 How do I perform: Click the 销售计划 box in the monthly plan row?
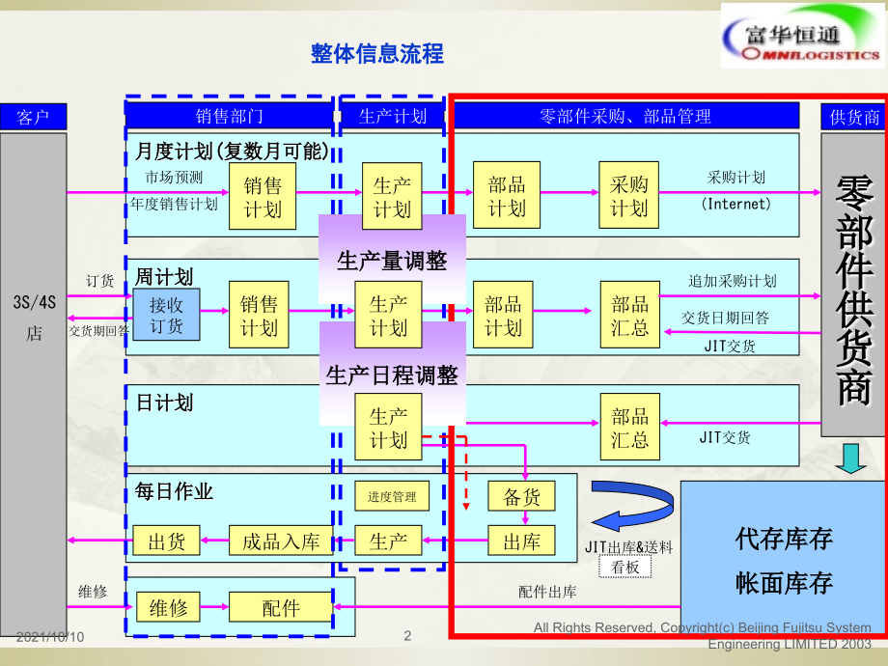pyautogui.click(x=263, y=196)
